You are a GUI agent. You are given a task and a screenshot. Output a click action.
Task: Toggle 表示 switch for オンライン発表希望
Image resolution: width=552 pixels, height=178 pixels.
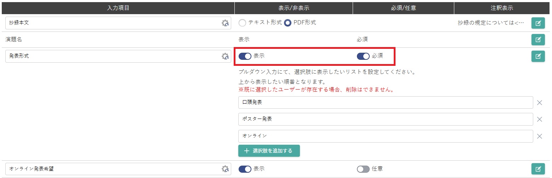point(245,169)
